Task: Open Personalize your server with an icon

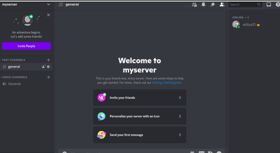Action: pyautogui.click(x=140, y=116)
